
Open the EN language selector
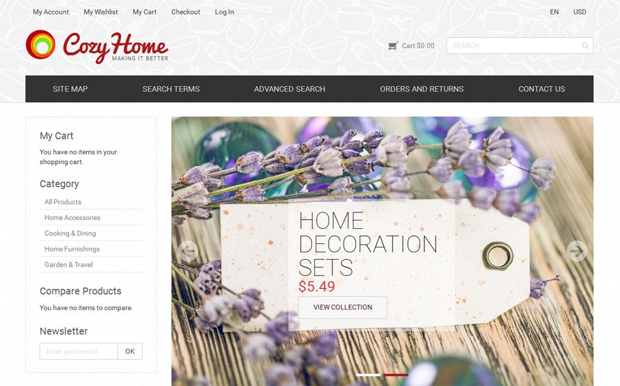tap(555, 12)
